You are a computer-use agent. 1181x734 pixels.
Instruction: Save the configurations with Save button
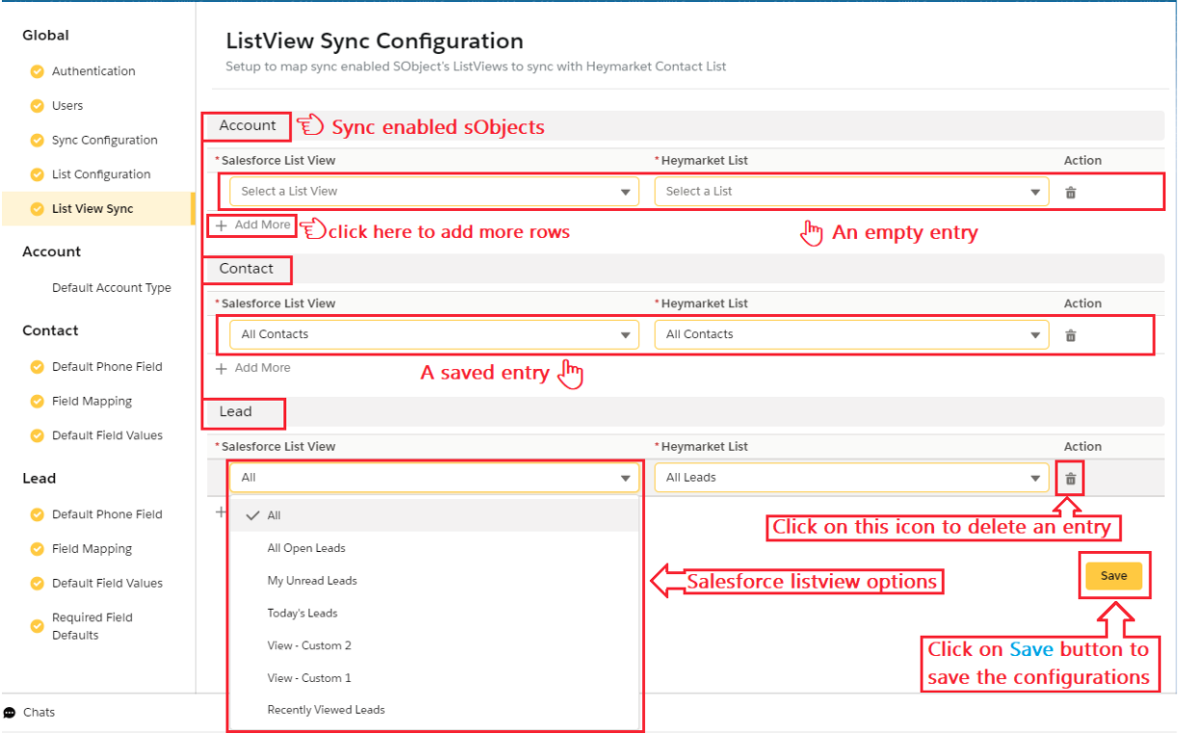point(1114,576)
